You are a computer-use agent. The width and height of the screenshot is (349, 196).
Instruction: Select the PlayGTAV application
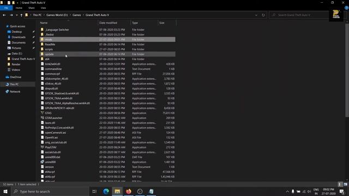coord(51,147)
